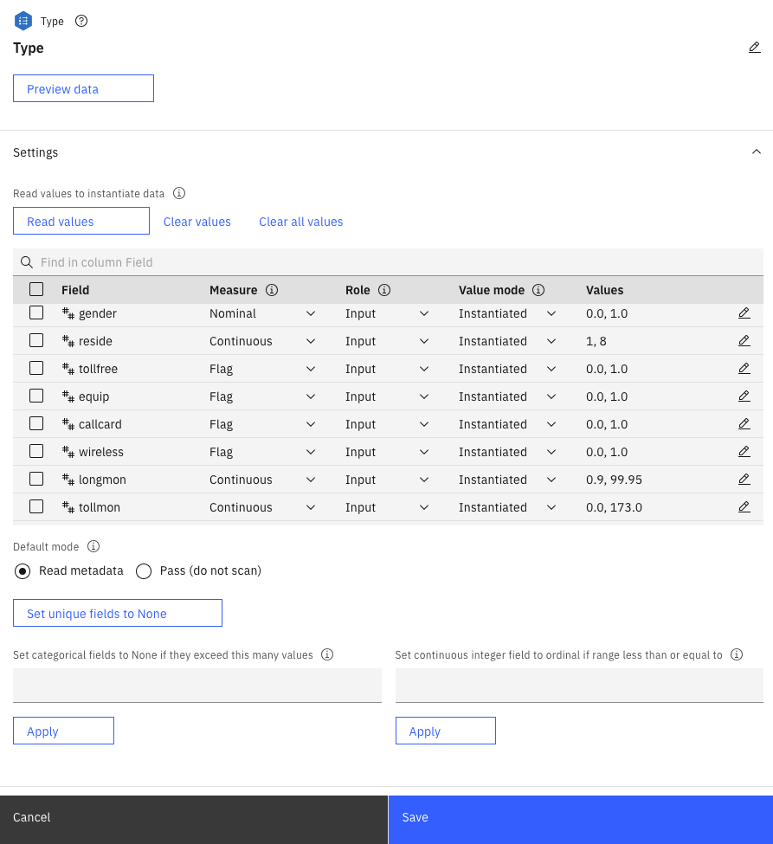Click numeric type icon beside longmon

point(68,480)
